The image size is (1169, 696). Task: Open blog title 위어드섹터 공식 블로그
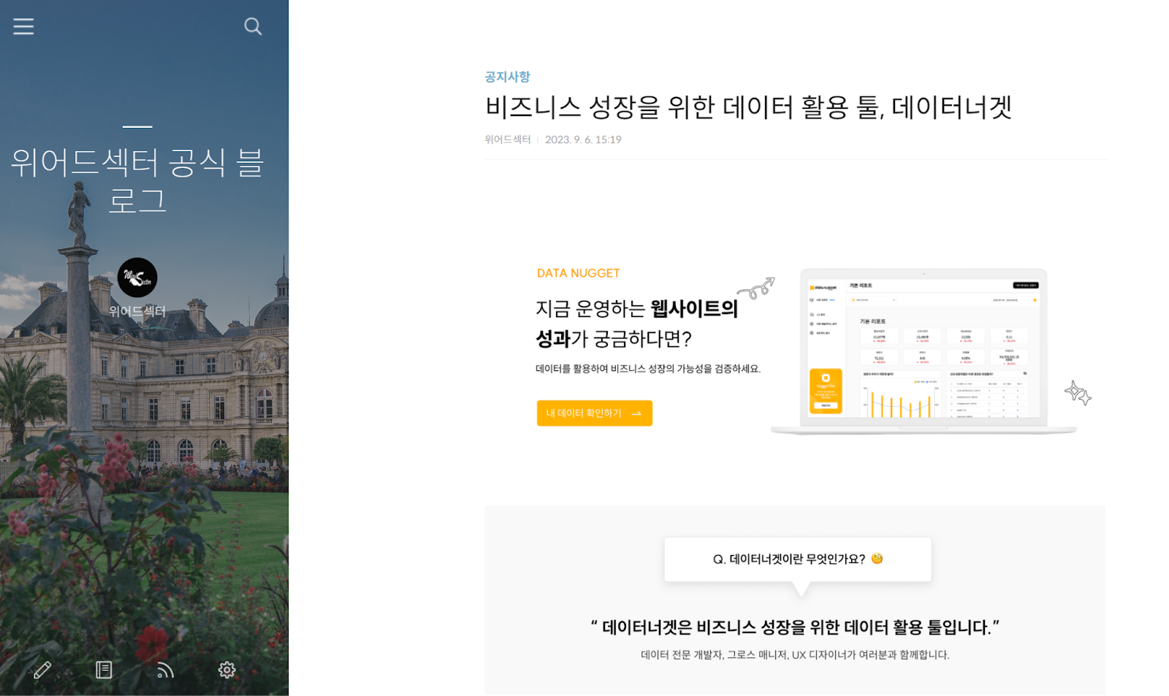tap(137, 181)
